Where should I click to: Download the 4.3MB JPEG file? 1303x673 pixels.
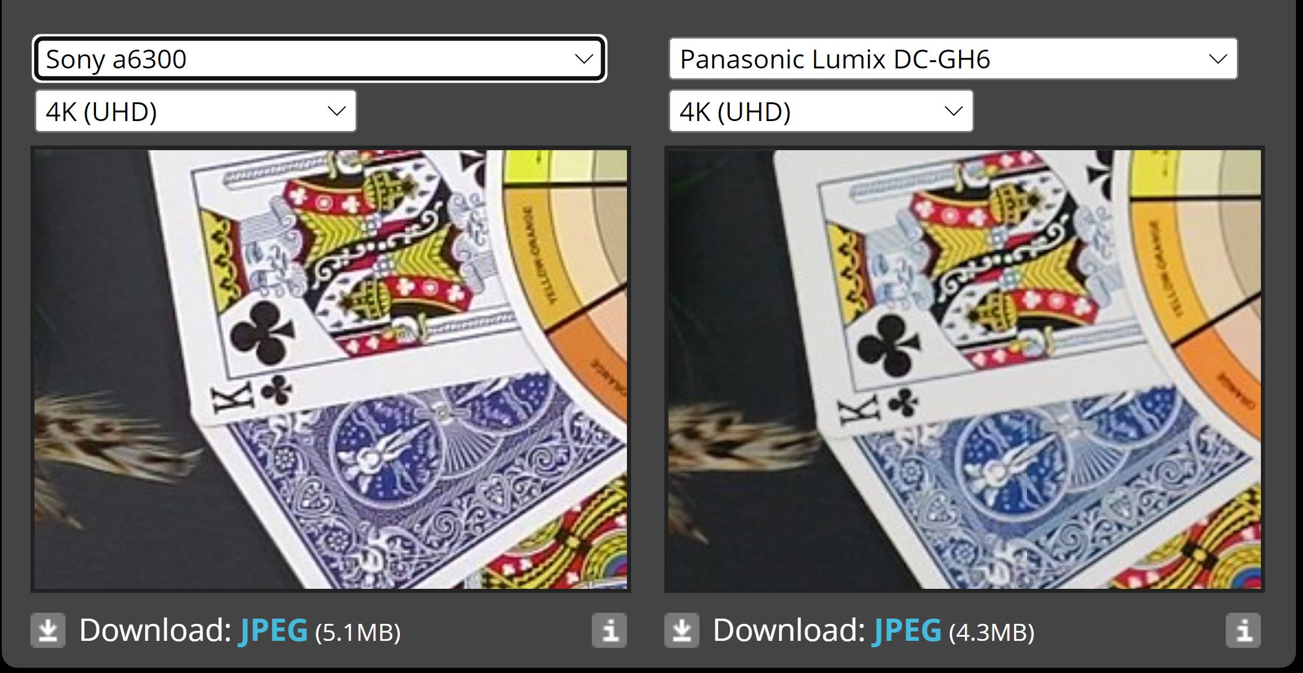(x=907, y=630)
